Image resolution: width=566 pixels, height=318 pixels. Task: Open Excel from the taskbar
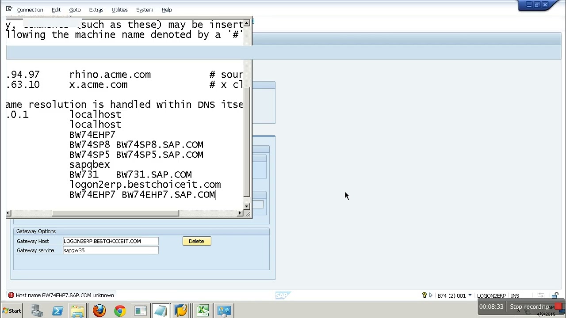click(203, 311)
